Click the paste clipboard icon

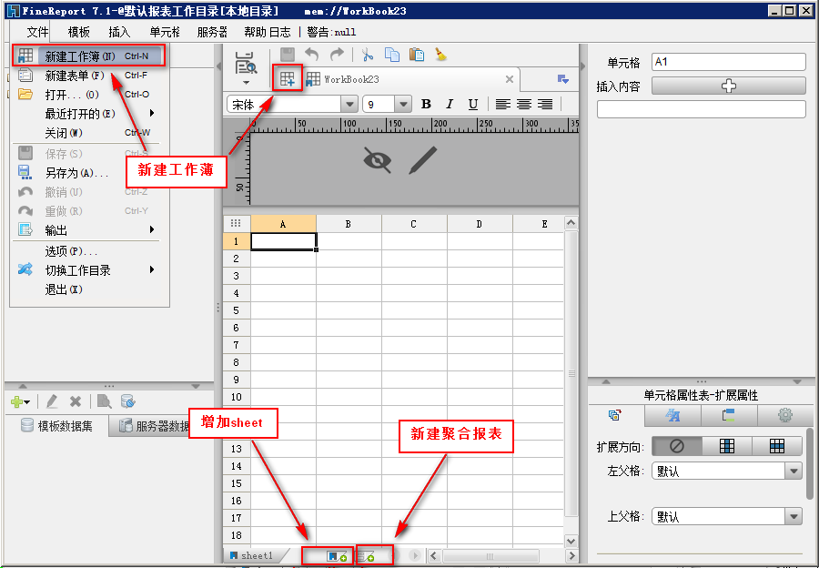click(416, 55)
